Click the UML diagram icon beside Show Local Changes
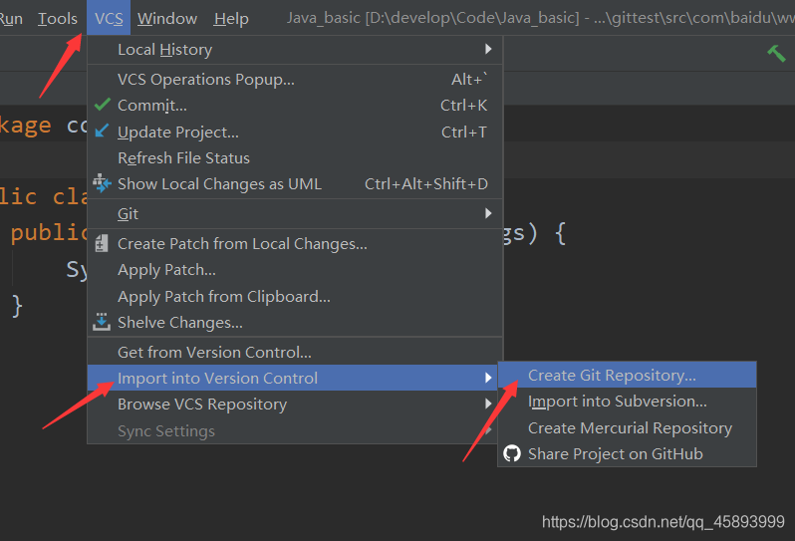The image size is (795, 541). [x=102, y=183]
